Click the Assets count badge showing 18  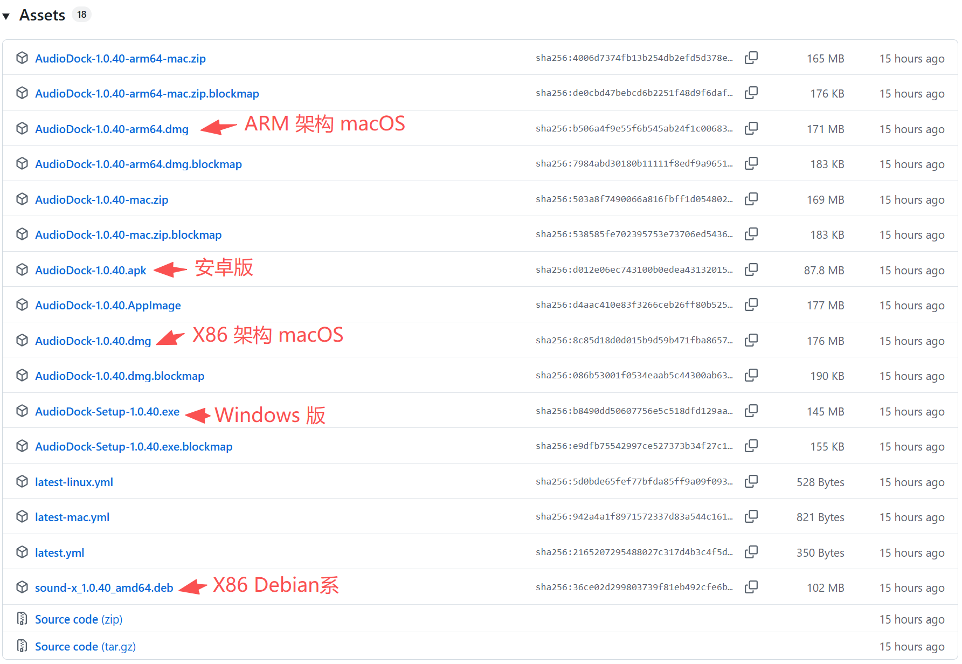[x=81, y=15]
